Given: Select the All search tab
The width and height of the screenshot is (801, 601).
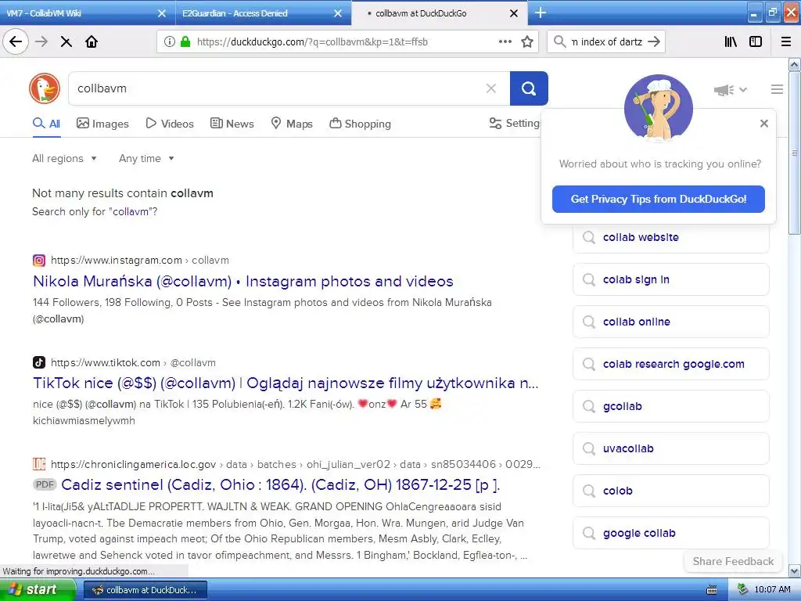Looking at the screenshot, I should tap(46, 124).
